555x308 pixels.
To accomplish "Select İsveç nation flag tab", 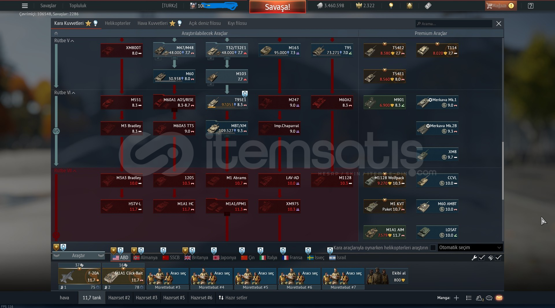I will pos(316,257).
